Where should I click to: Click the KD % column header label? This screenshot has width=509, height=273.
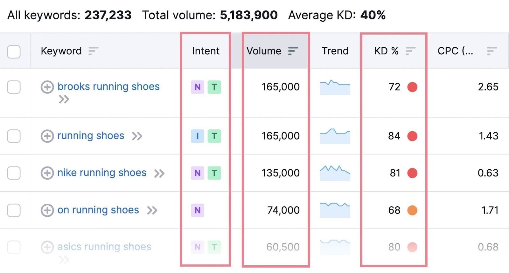[386, 51]
